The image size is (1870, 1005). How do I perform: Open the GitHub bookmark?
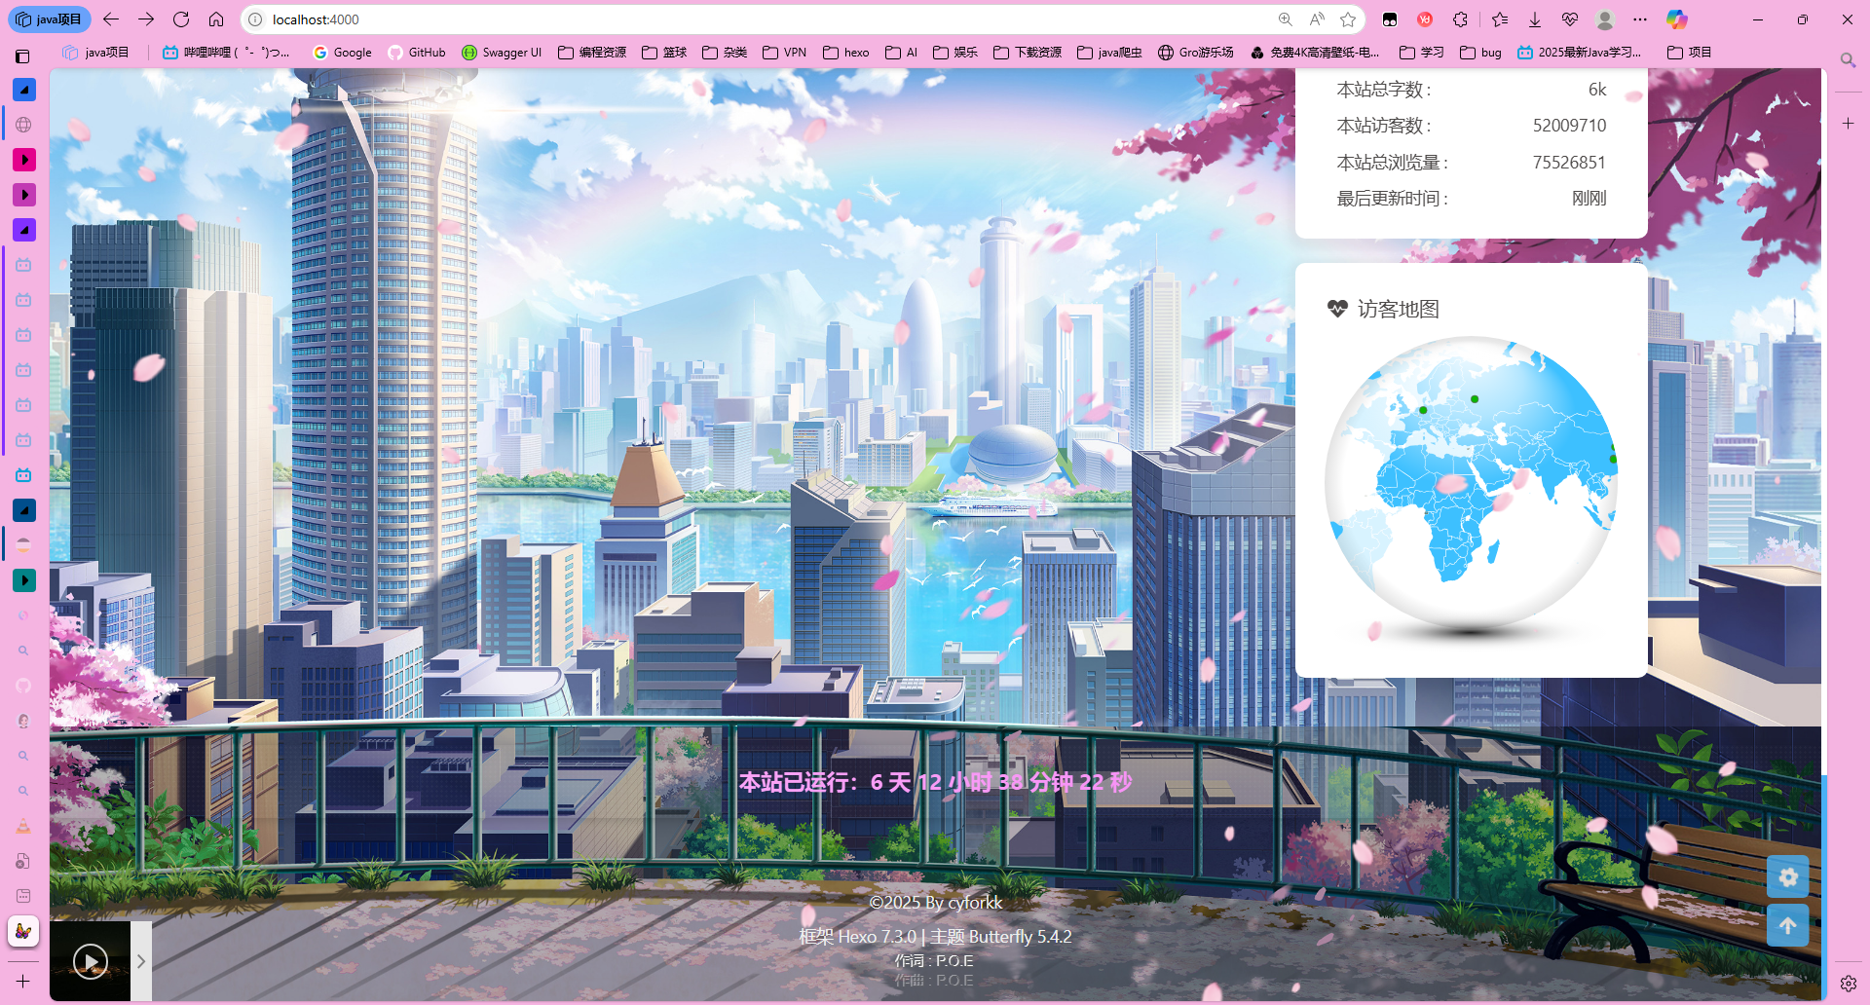[417, 53]
